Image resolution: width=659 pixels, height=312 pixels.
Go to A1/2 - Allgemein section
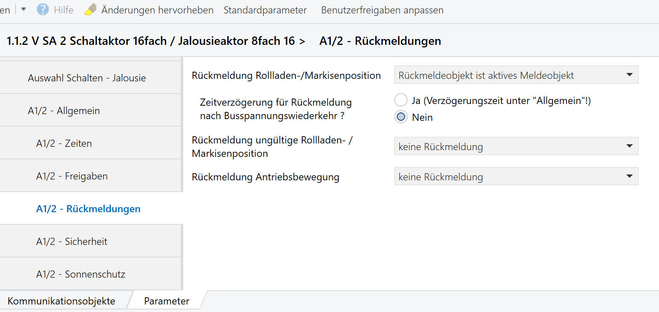click(64, 111)
